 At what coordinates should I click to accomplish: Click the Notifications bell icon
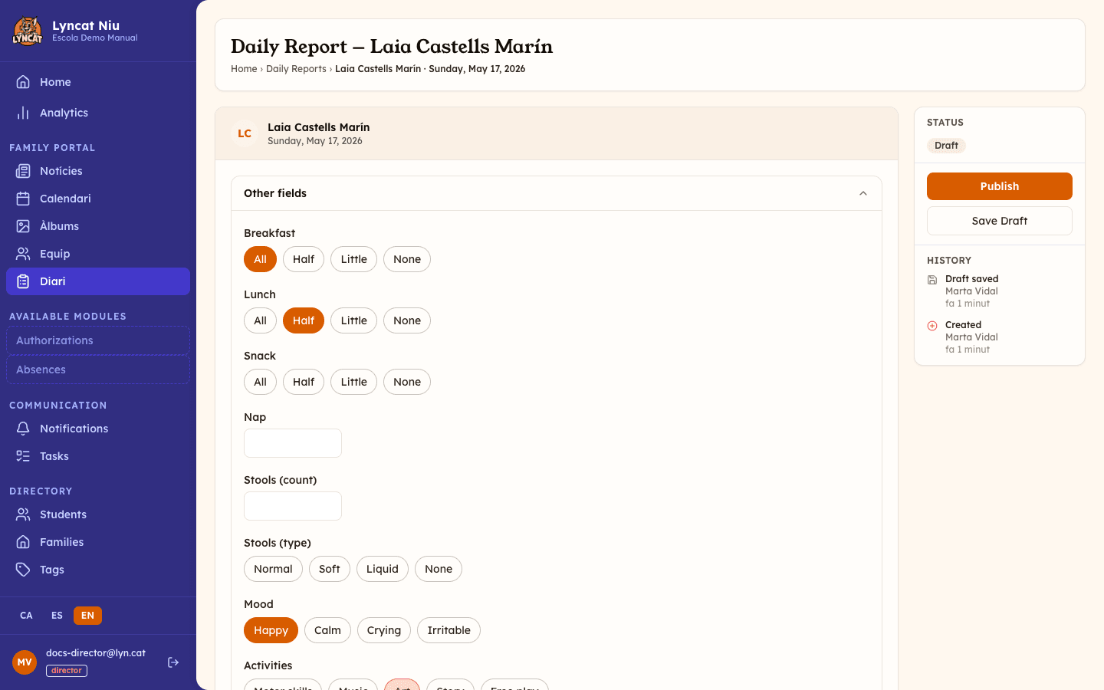coord(24,429)
